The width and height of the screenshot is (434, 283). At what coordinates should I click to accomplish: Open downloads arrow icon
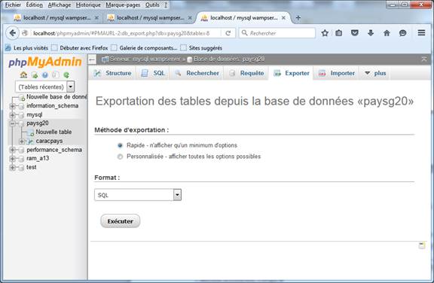(371, 33)
